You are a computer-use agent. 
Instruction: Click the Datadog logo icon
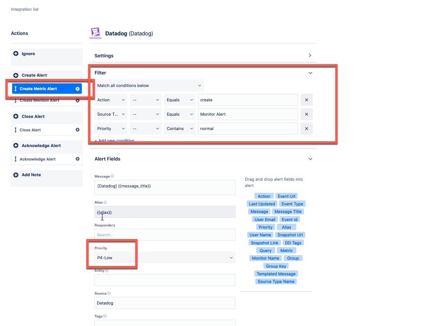tap(95, 33)
